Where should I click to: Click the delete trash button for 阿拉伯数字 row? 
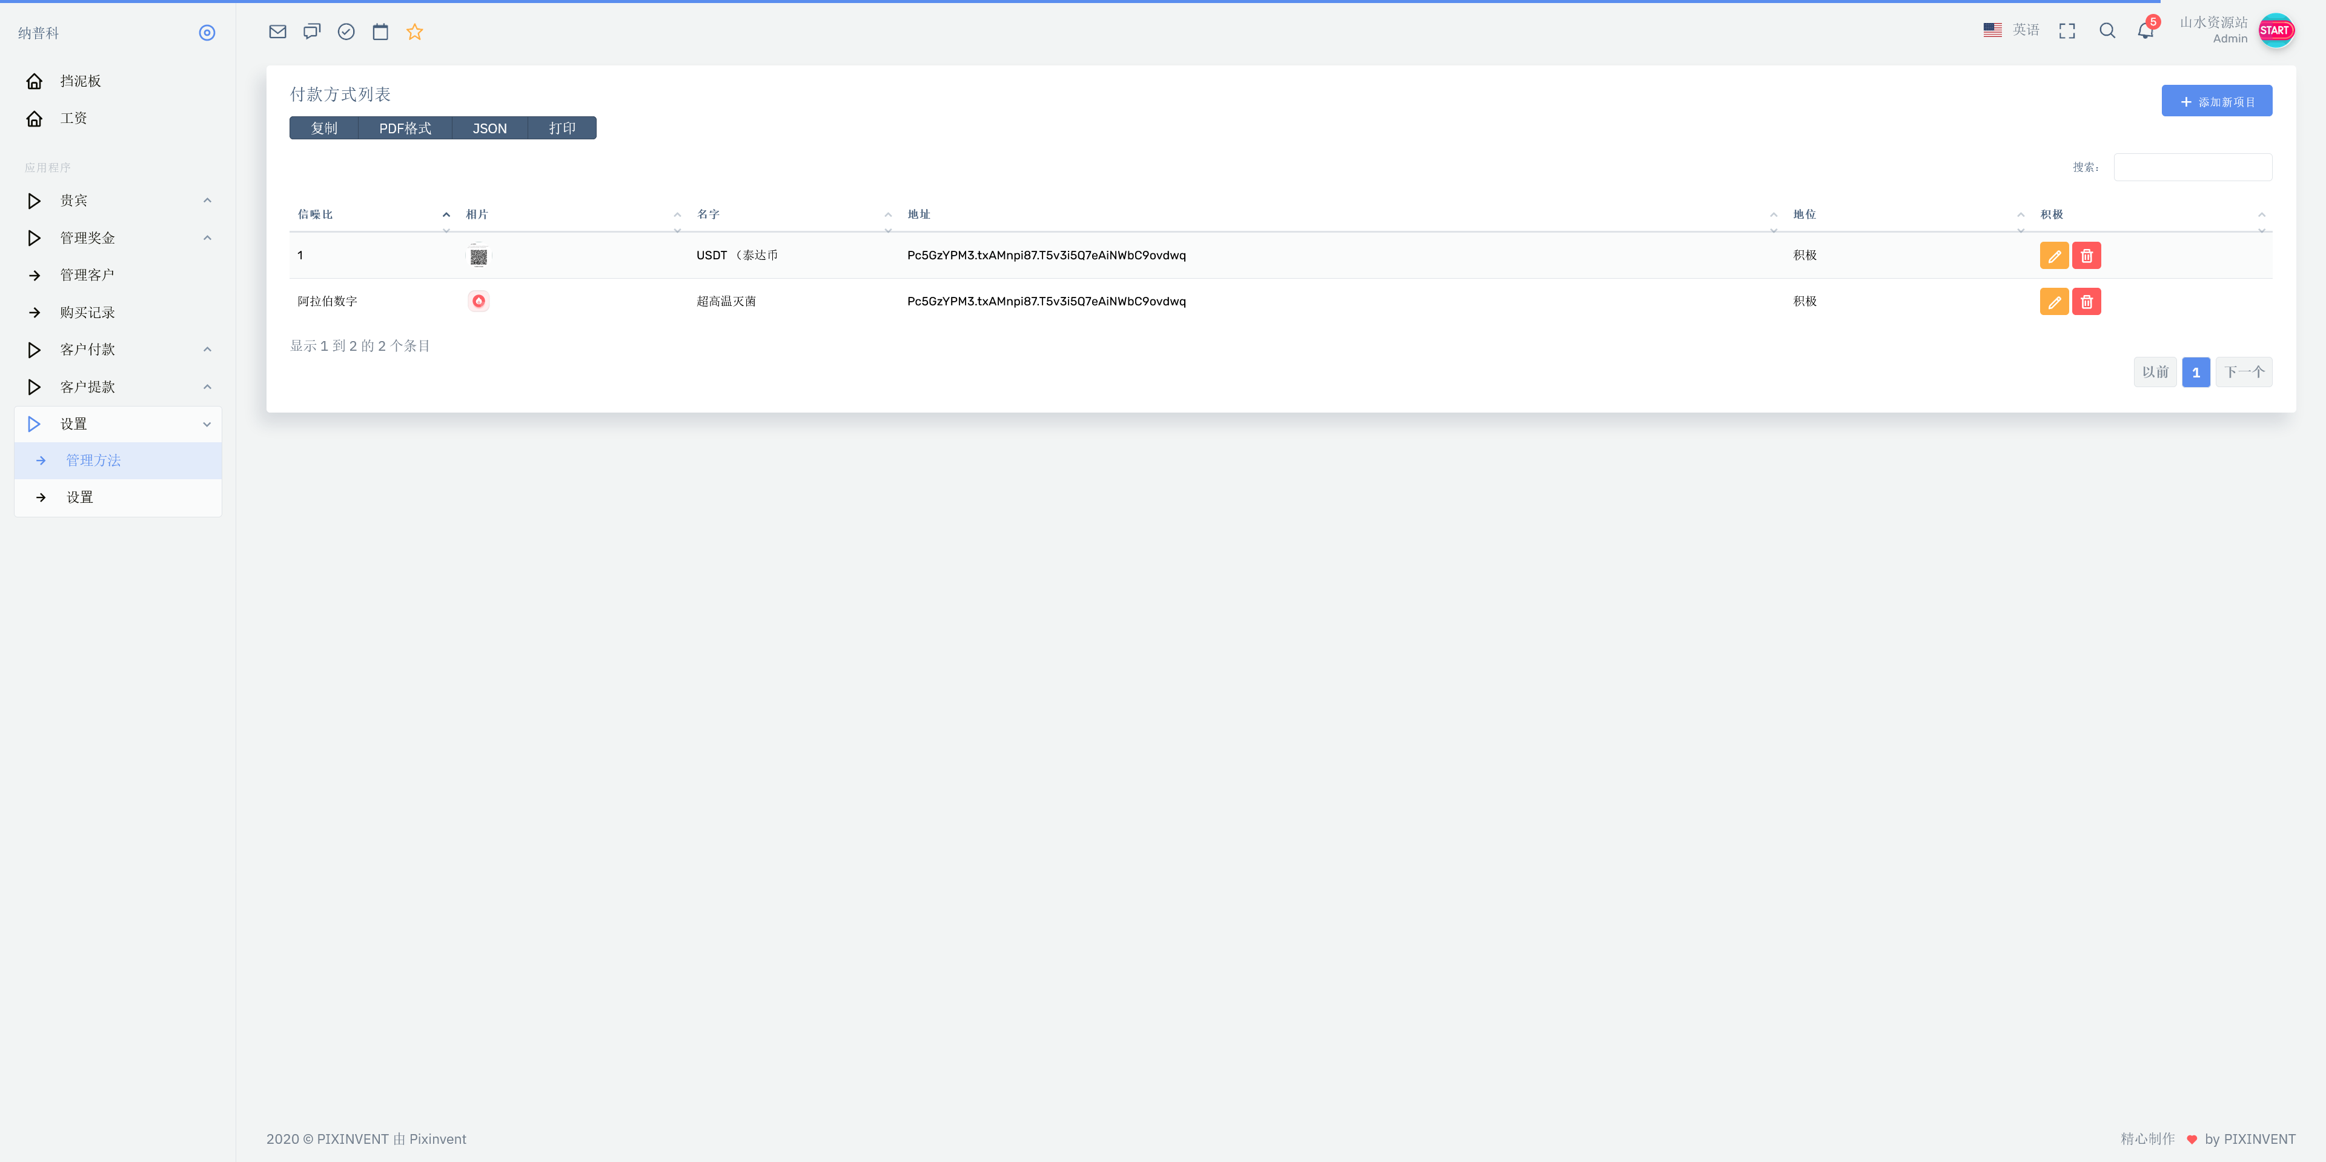2087,300
